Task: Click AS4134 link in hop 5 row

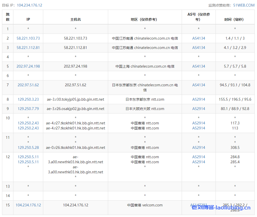Action: [x=199, y=66]
